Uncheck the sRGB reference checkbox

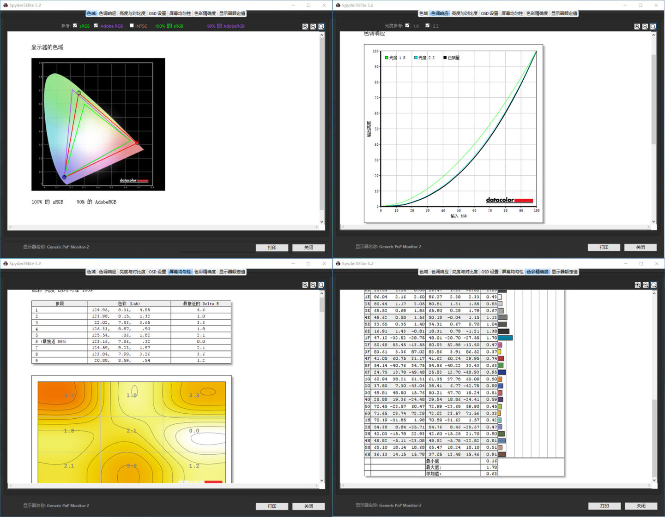[x=75, y=26]
